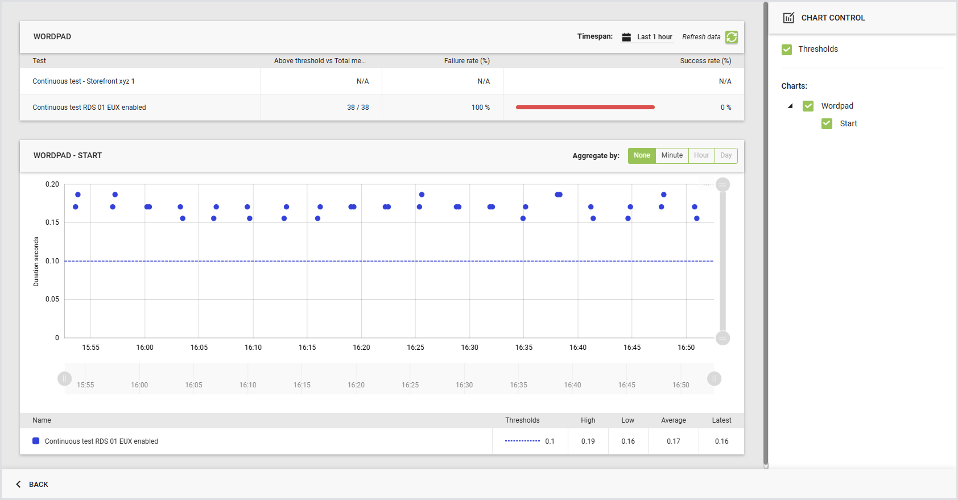Uncheck the Start chart checkbox

pyautogui.click(x=827, y=123)
